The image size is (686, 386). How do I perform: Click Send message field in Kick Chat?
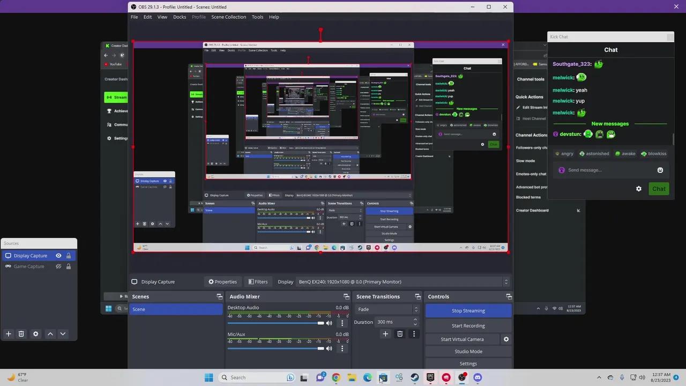click(x=610, y=170)
